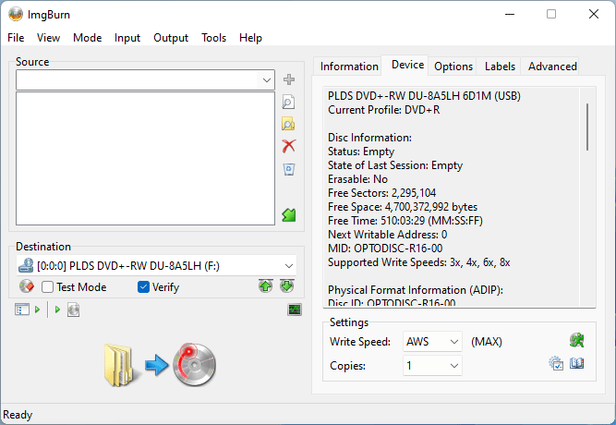Click the device info scrollbar thumb

[x=587, y=127]
